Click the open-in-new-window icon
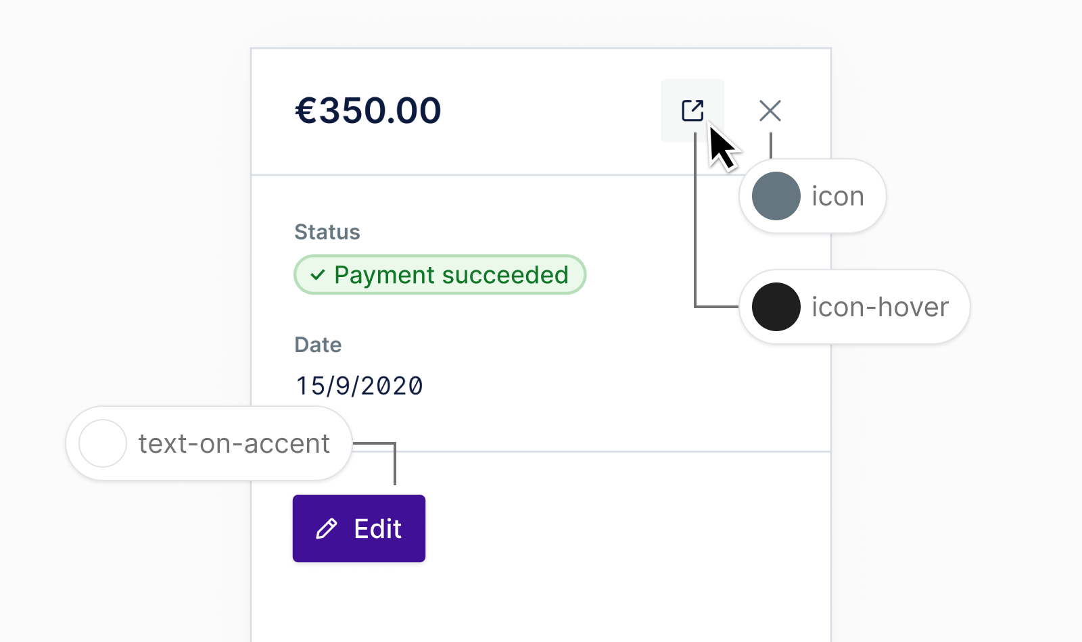 pos(692,110)
